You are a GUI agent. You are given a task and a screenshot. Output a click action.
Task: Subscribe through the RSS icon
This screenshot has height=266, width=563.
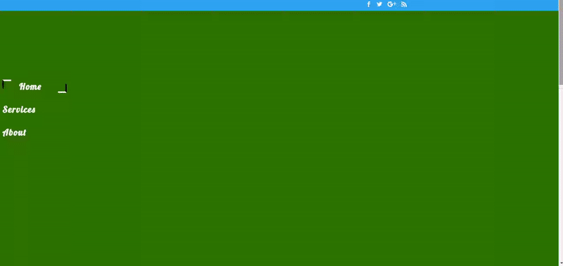click(404, 4)
